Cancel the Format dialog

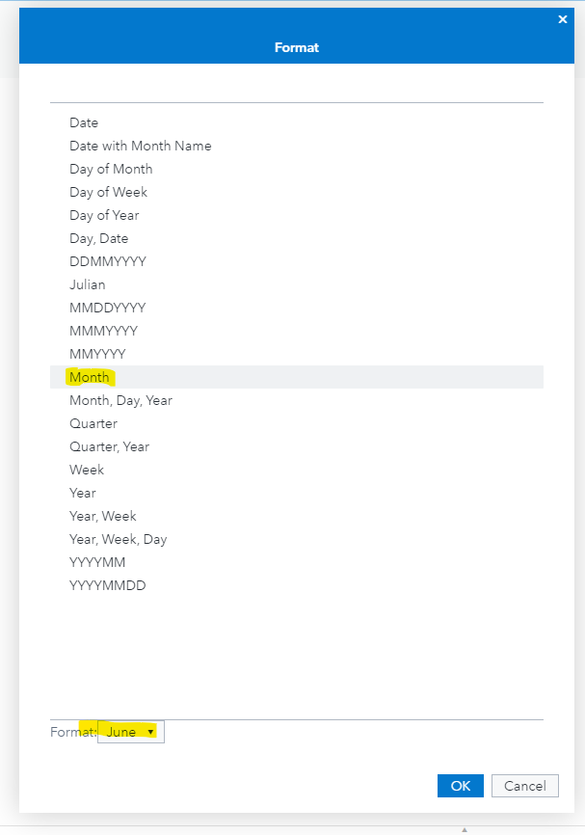pos(524,786)
